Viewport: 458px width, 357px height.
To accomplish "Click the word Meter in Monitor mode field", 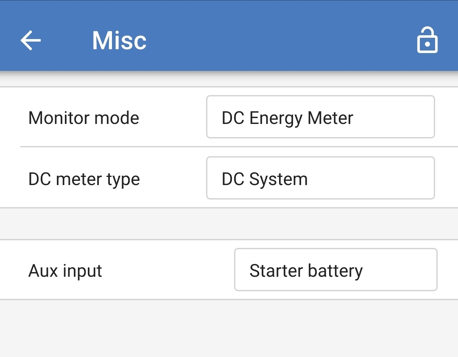I will (x=330, y=118).
